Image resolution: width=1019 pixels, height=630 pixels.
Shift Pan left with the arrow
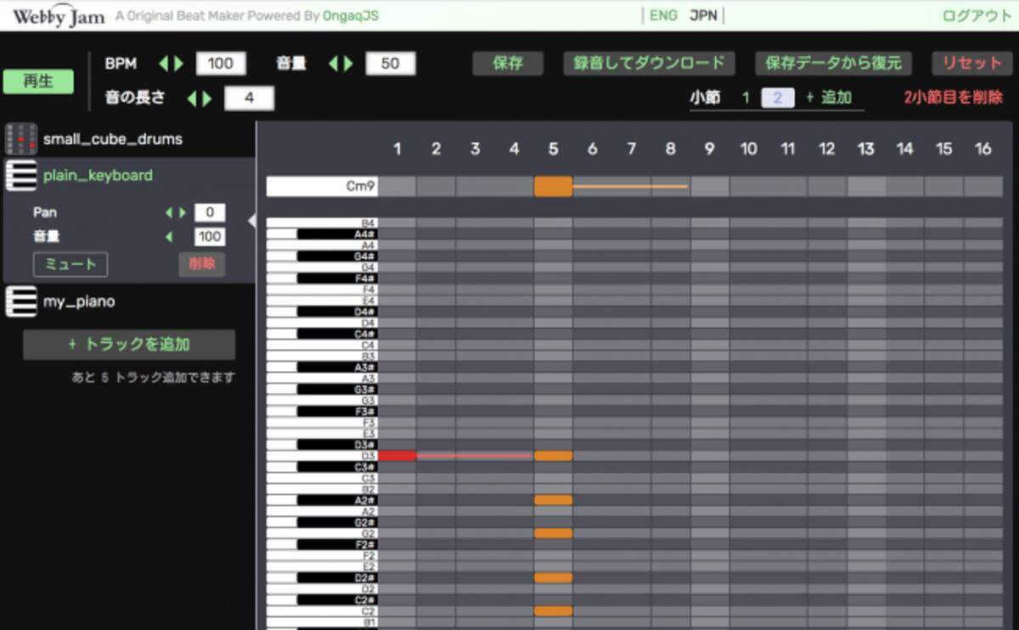coord(169,212)
